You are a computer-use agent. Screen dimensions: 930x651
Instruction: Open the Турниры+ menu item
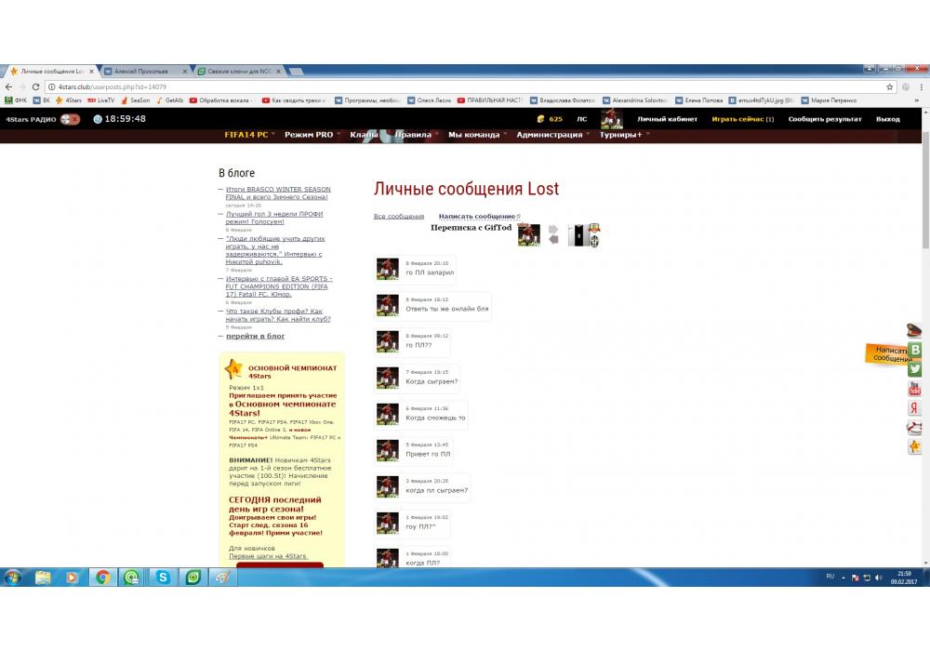[623, 135]
